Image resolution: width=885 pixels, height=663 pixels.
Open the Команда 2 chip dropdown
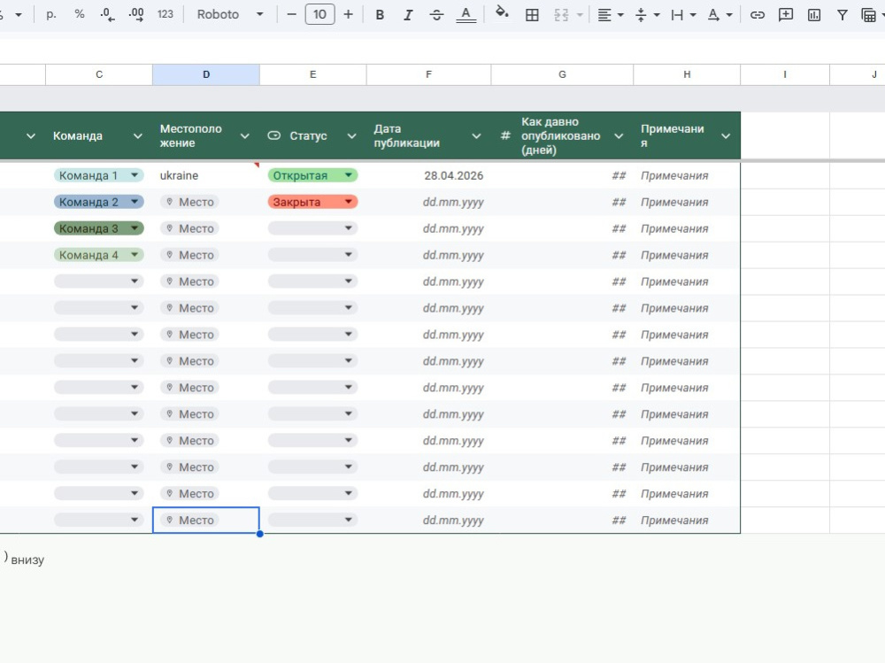[x=135, y=202]
